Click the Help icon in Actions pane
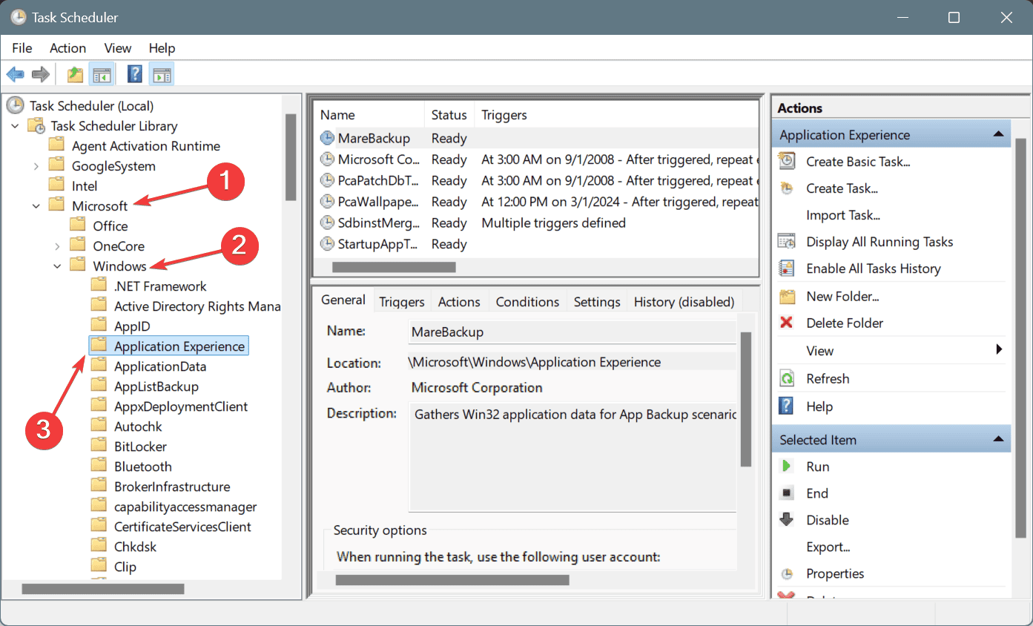 [x=787, y=406]
